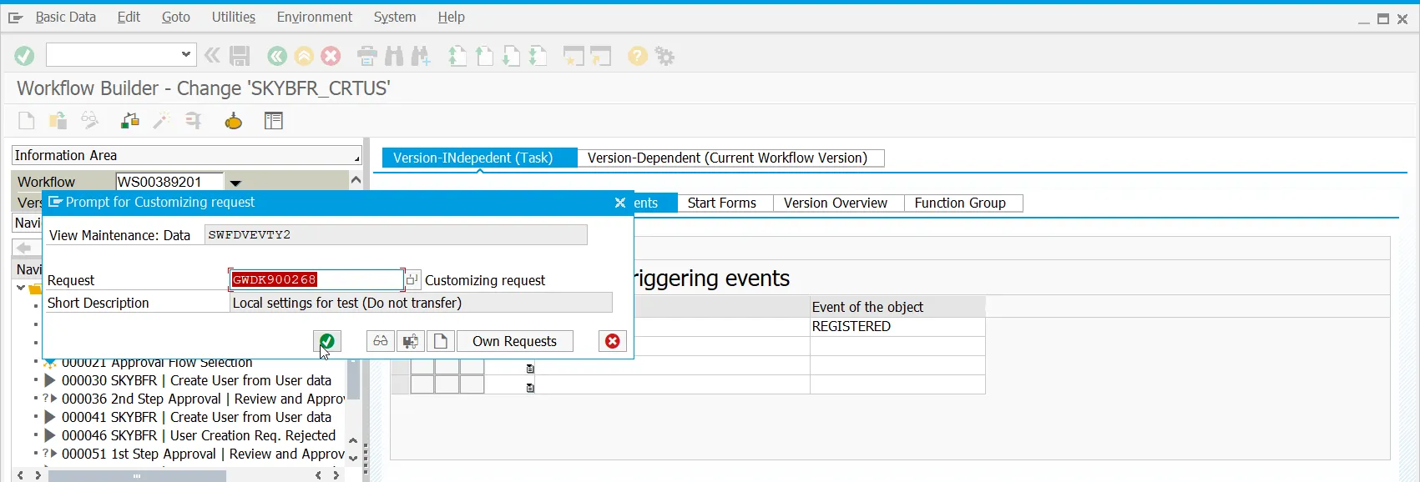Click the Own Requests button
Image resolution: width=1420 pixels, height=482 pixels.
514,341
